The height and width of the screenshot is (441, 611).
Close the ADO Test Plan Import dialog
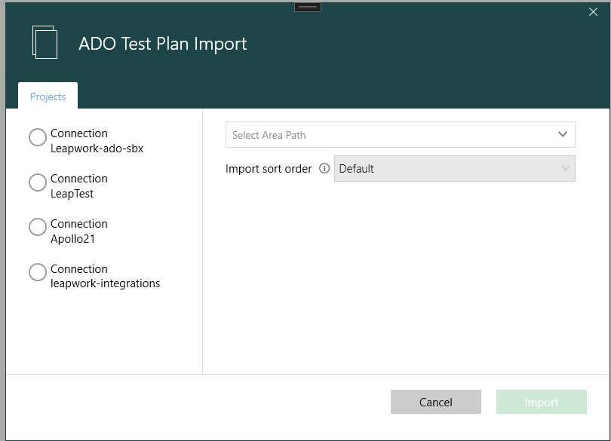[593, 11]
